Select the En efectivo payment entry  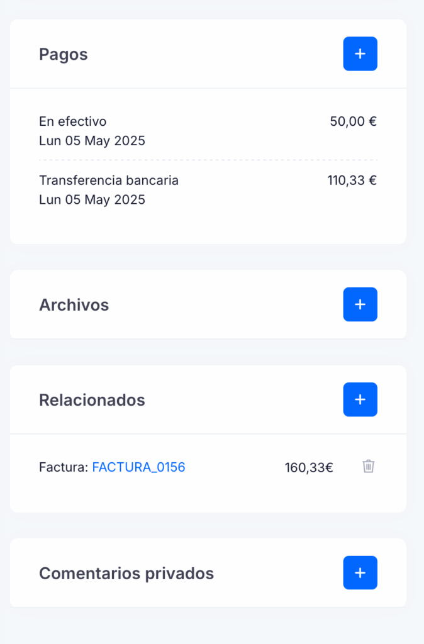click(208, 131)
